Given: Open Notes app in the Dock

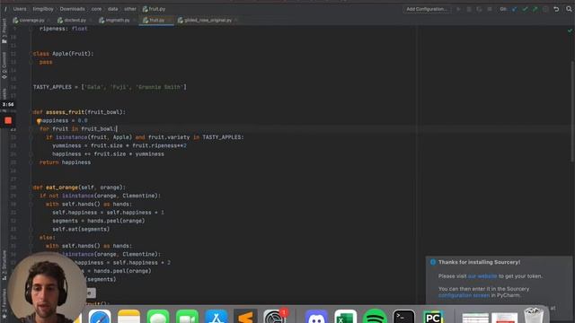Looking at the screenshot, I should pos(128,318).
